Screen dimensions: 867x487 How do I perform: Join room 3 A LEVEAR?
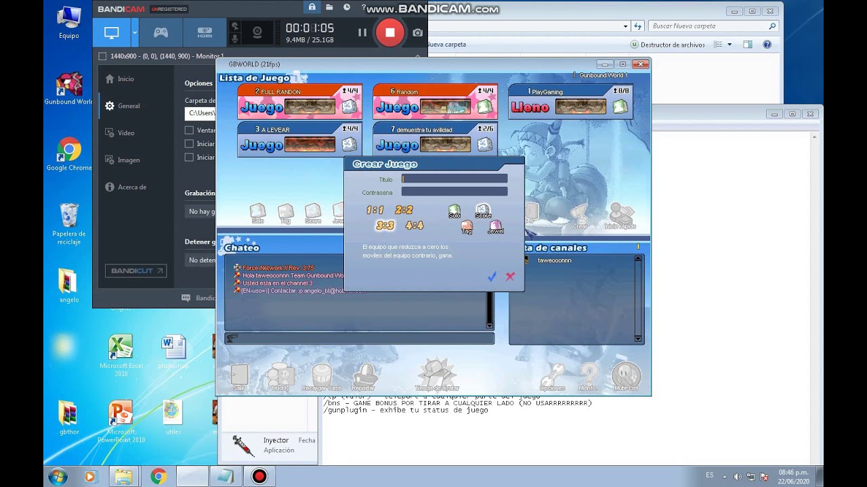(x=299, y=139)
